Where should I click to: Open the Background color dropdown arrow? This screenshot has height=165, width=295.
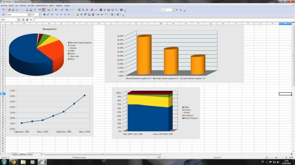[x=115, y=15]
